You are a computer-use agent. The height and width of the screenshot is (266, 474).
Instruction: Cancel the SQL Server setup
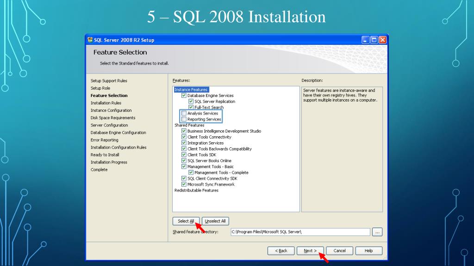pyautogui.click(x=339, y=251)
